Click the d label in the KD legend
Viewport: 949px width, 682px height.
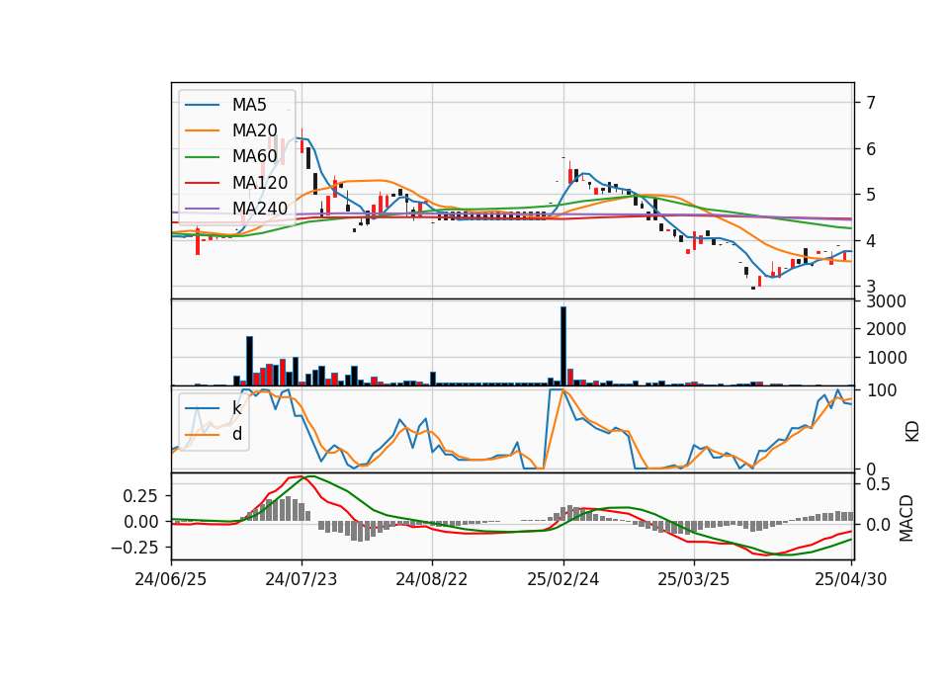[x=237, y=434]
